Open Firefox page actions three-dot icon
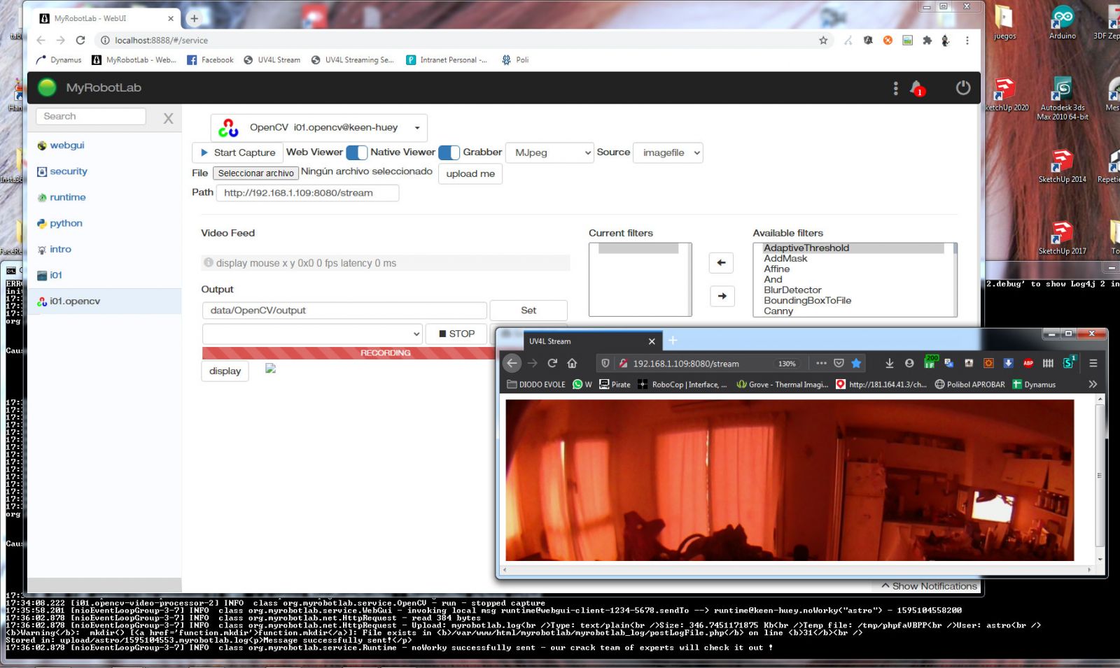Image resolution: width=1120 pixels, height=668 pixels. 821,363
